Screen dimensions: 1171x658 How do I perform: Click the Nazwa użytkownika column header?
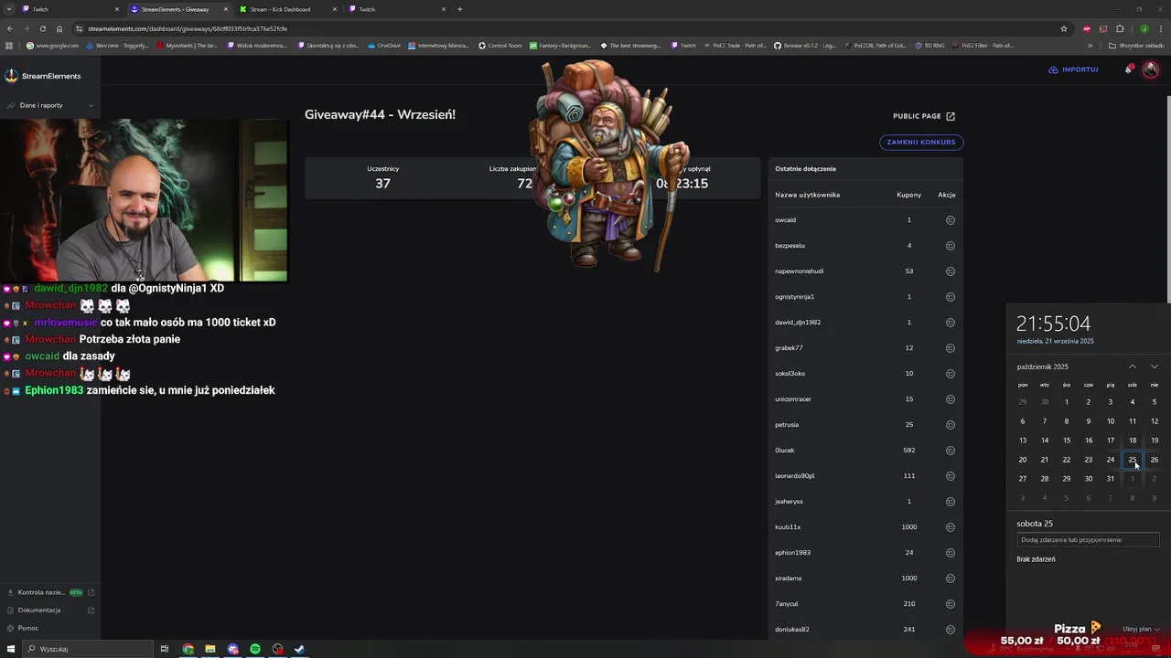point(807,195)
